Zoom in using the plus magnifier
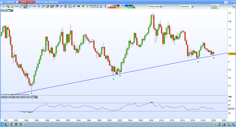This screenshot has height=127, width=236. pos(233,125)
